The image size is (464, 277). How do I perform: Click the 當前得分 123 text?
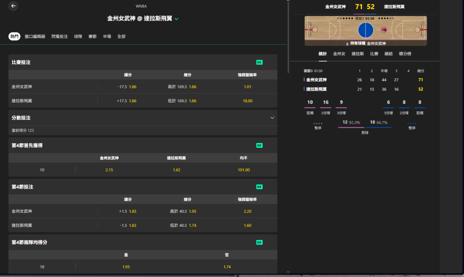coord(22,130)
